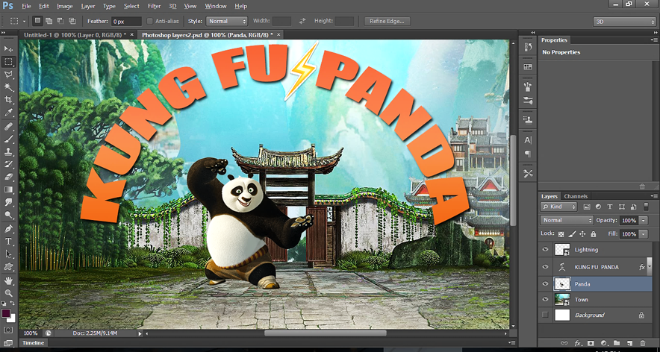Screen dimensions: 660x352
Task: Open the layer Kind filter dropdown
Action: [x=558, y=207]
